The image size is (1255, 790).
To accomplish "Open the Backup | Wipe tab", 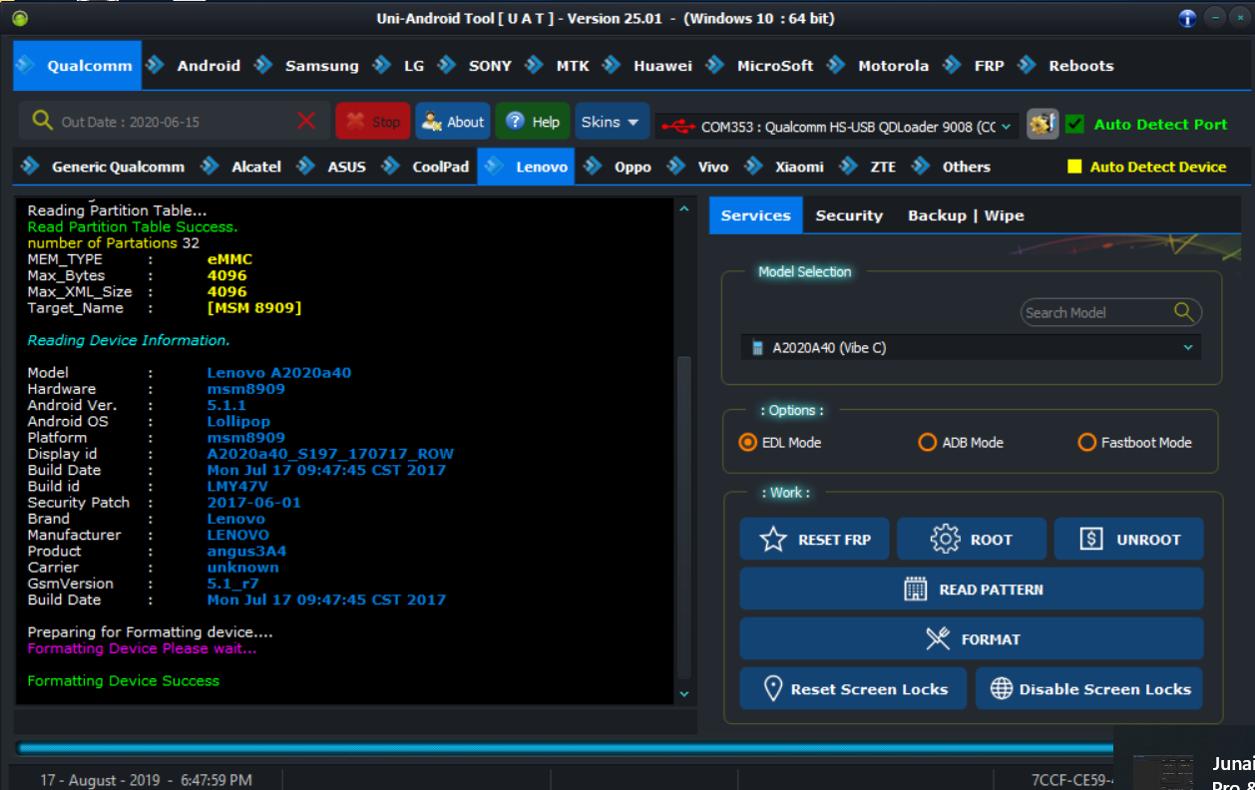I will (x=966, y=215).
